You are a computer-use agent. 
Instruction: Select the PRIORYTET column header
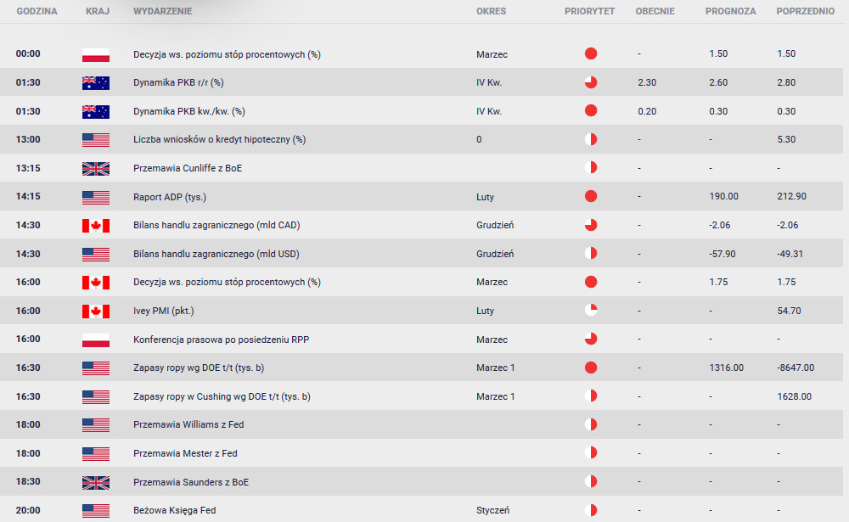(x=590, y=11)
